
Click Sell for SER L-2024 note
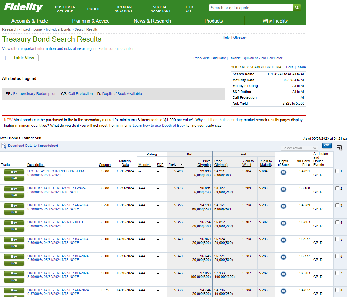[14, 195]
